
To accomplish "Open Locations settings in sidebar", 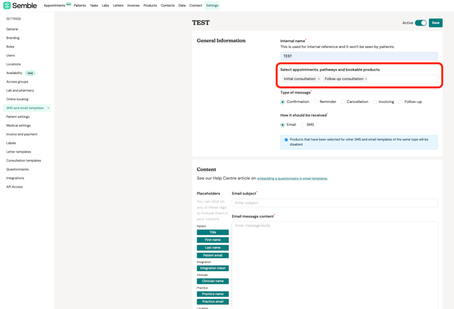I will tap(14, 64).
